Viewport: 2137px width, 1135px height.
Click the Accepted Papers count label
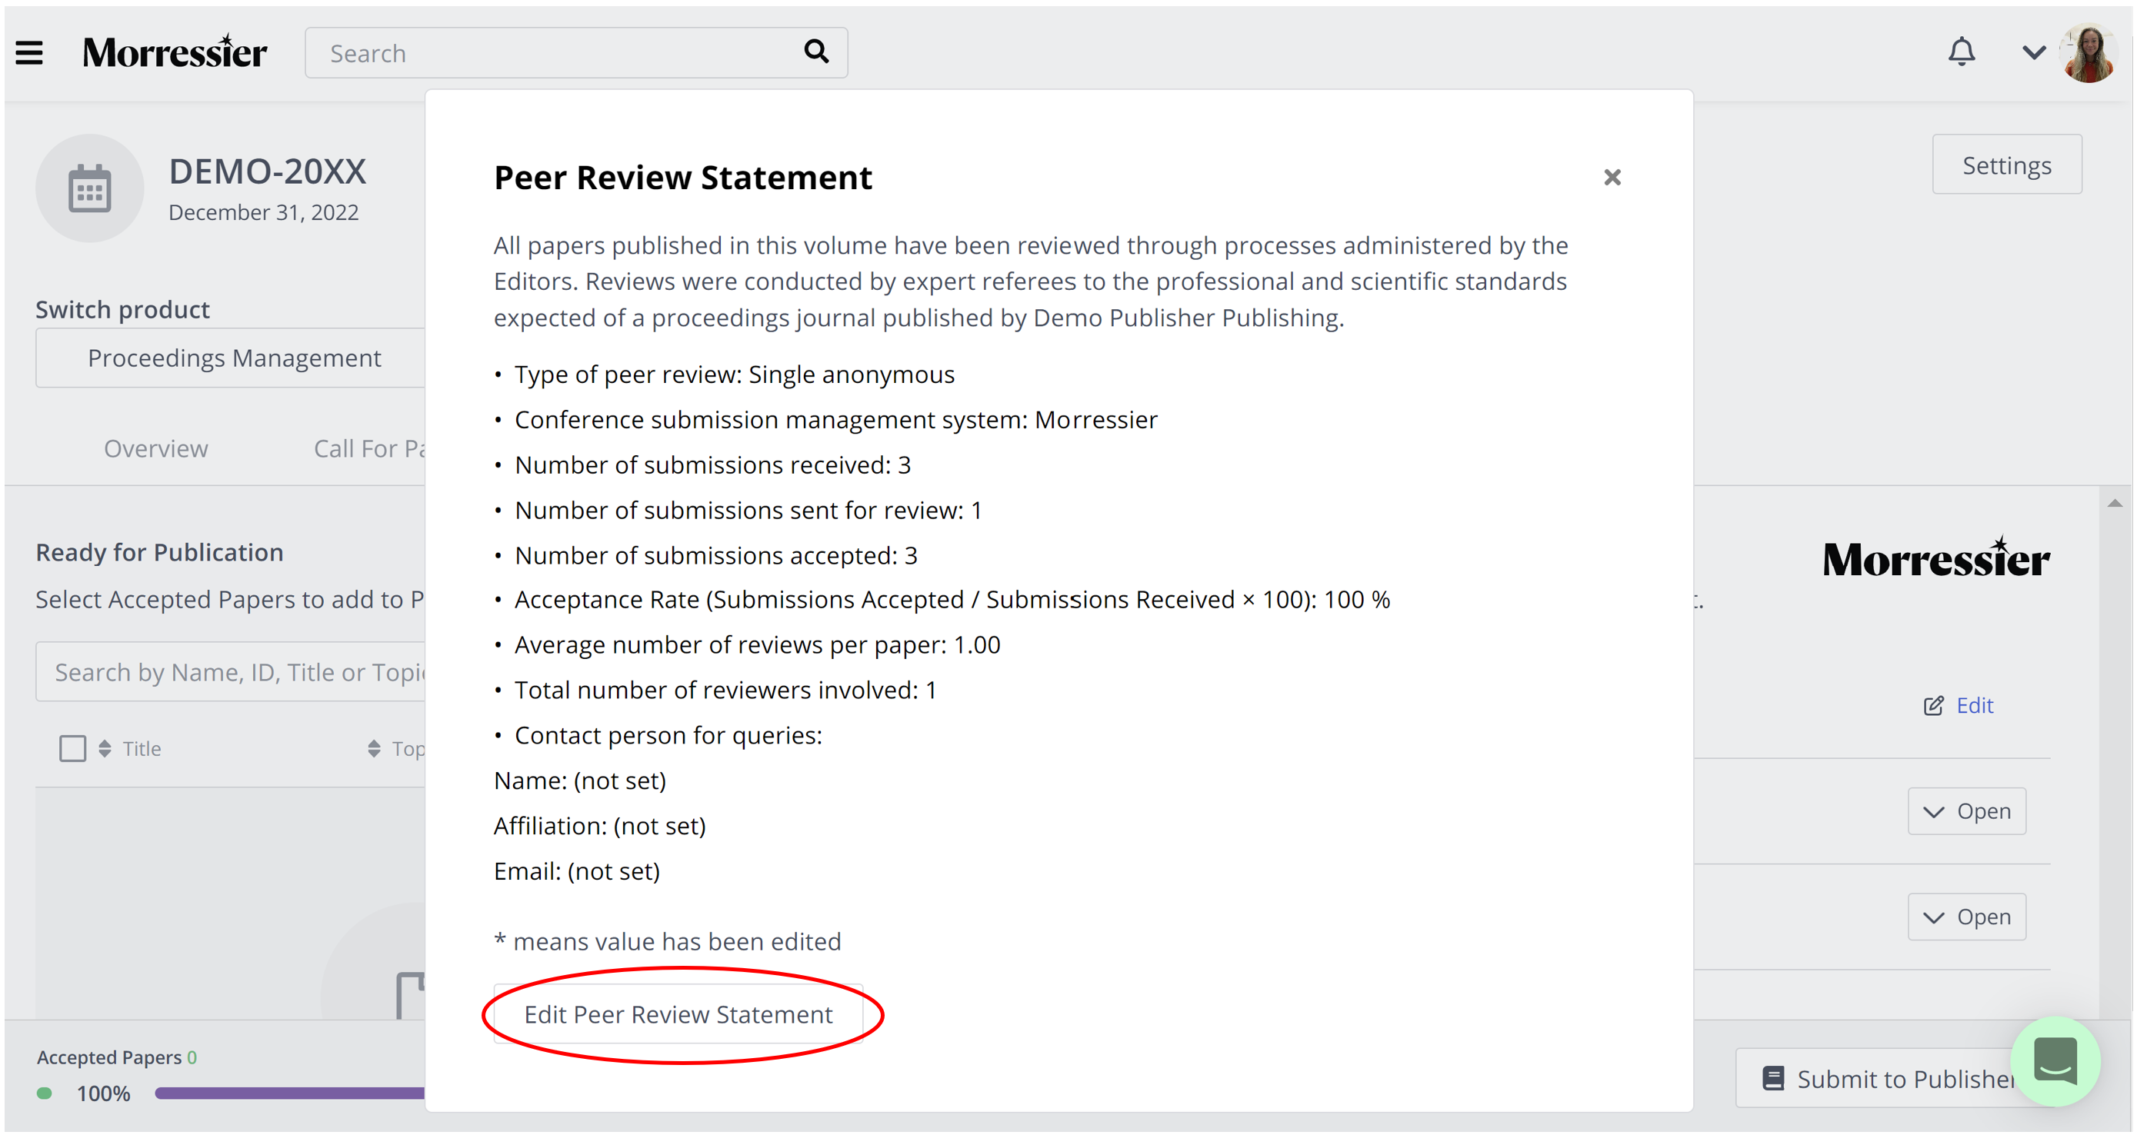116,1058
